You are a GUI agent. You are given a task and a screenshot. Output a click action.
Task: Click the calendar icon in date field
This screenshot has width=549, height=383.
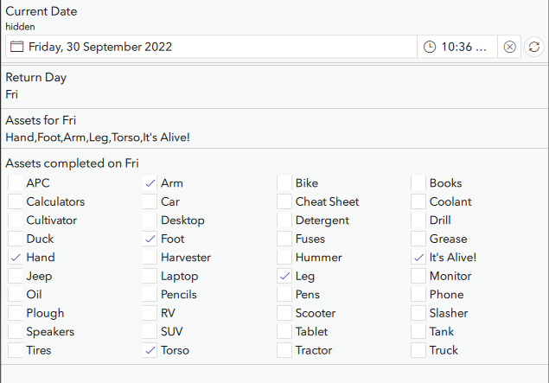click(x=16, y=47)
